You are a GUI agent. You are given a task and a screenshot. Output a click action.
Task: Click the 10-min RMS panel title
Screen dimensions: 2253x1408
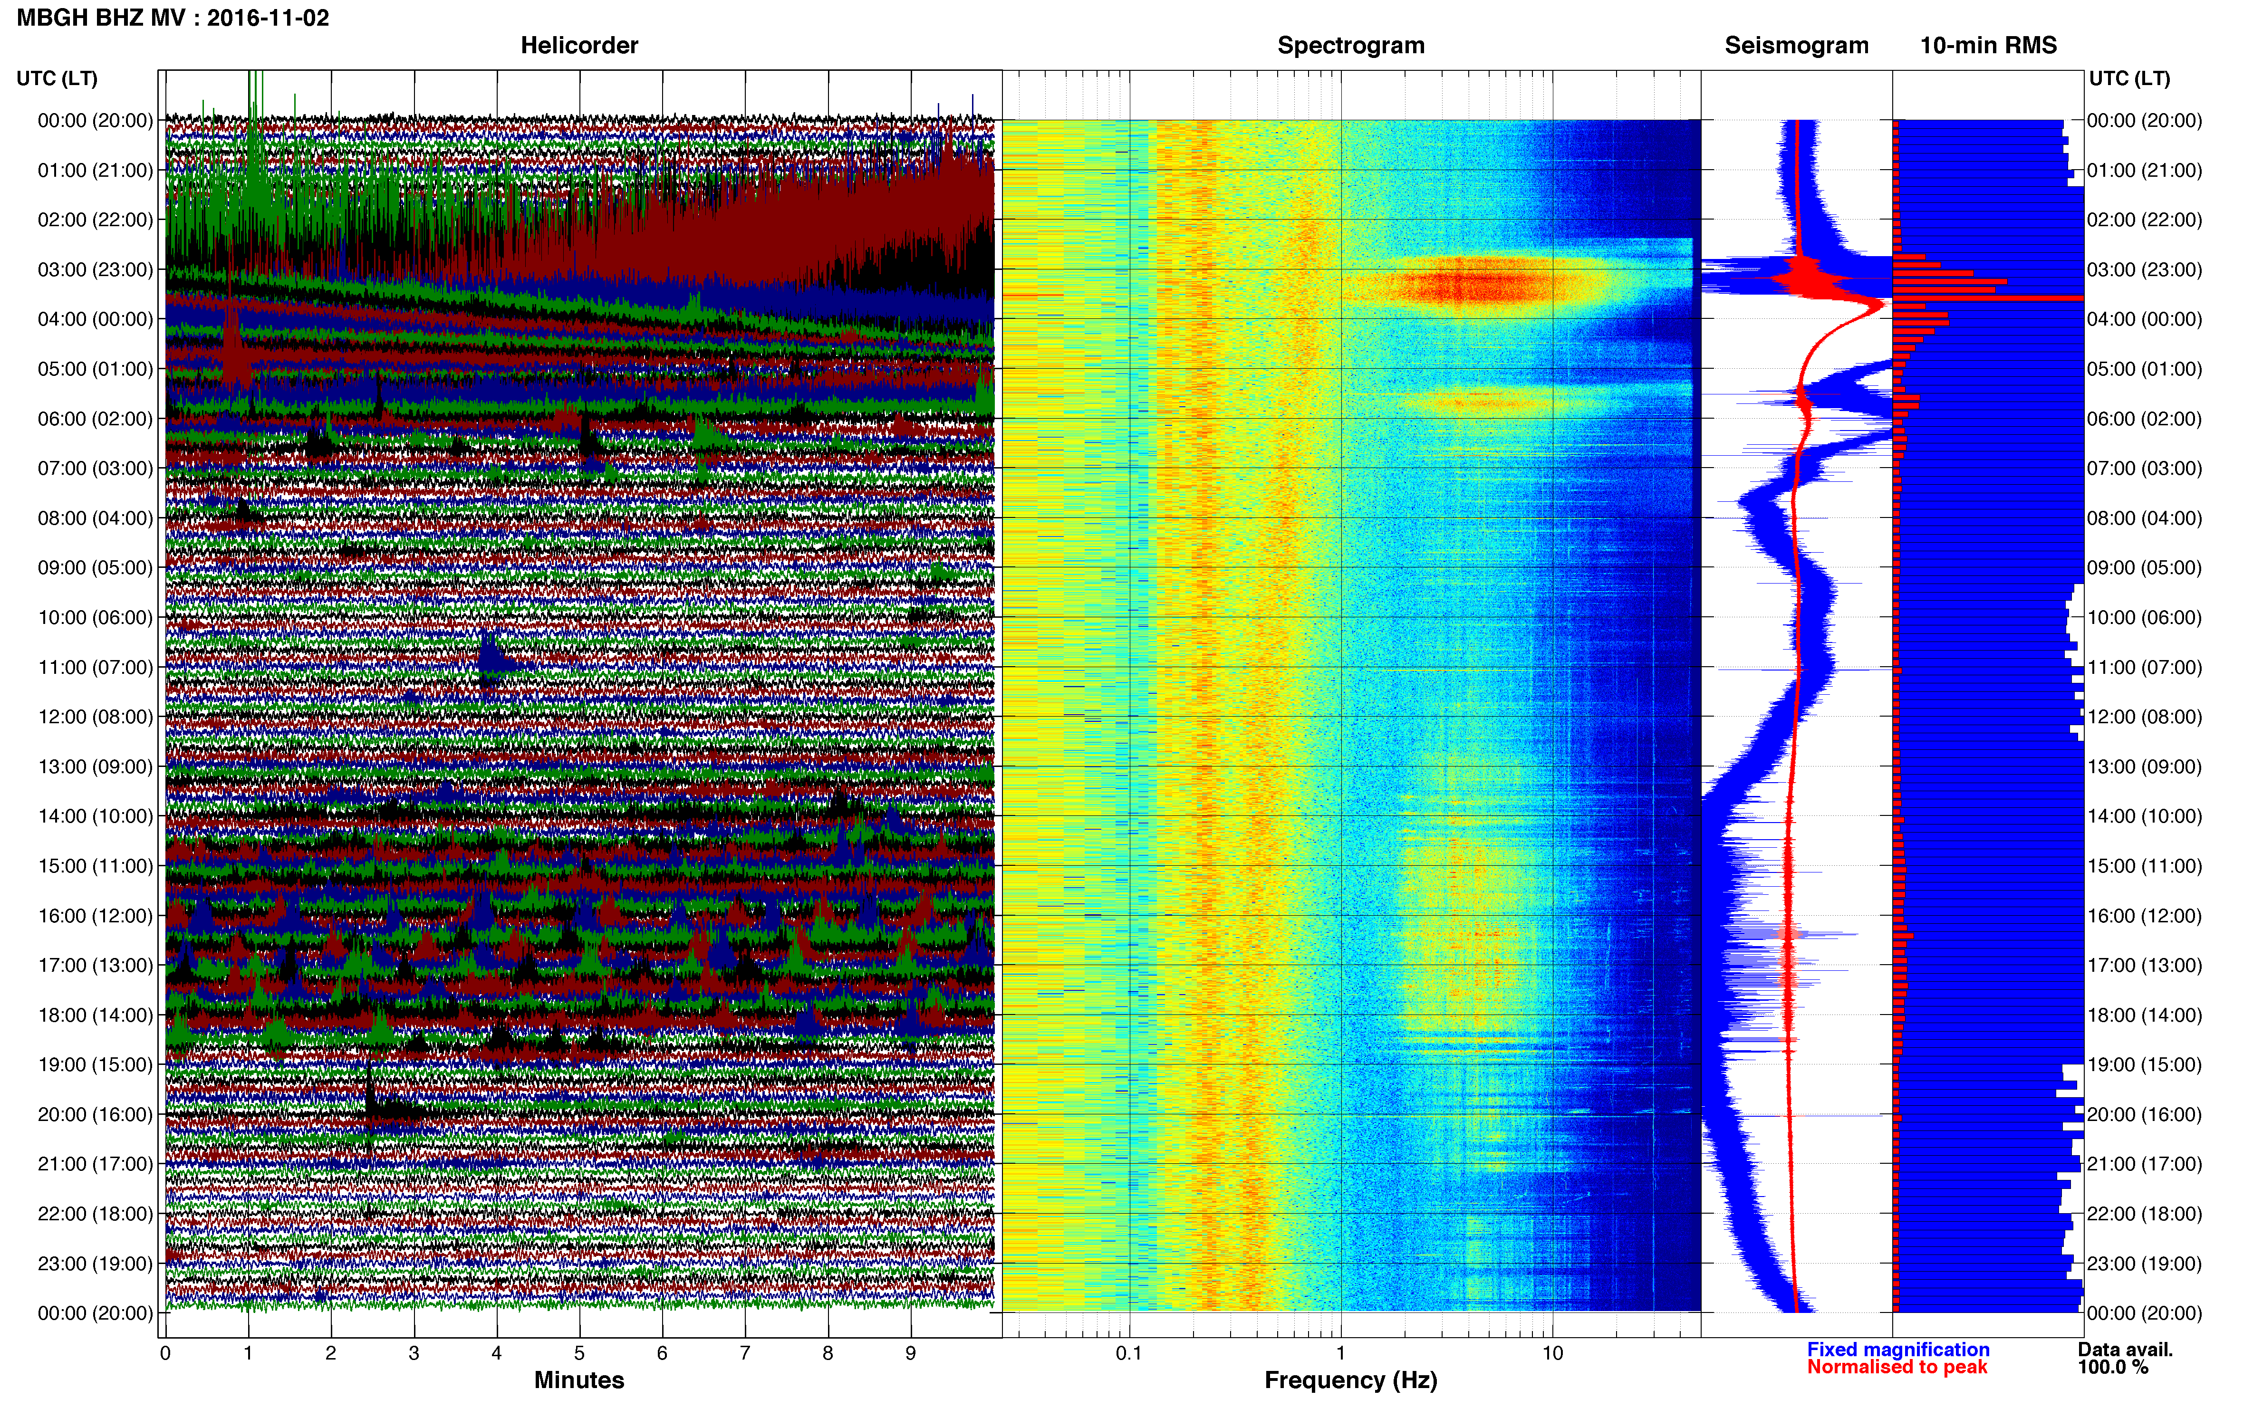[1989, 46]
